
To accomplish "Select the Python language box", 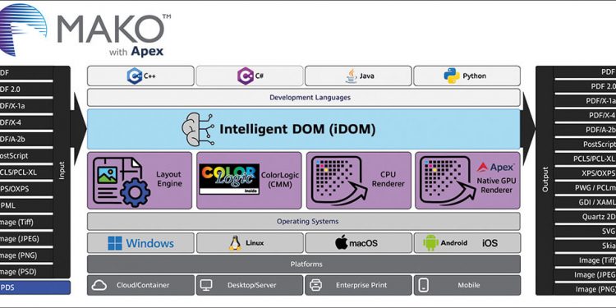I will (467, 76).
